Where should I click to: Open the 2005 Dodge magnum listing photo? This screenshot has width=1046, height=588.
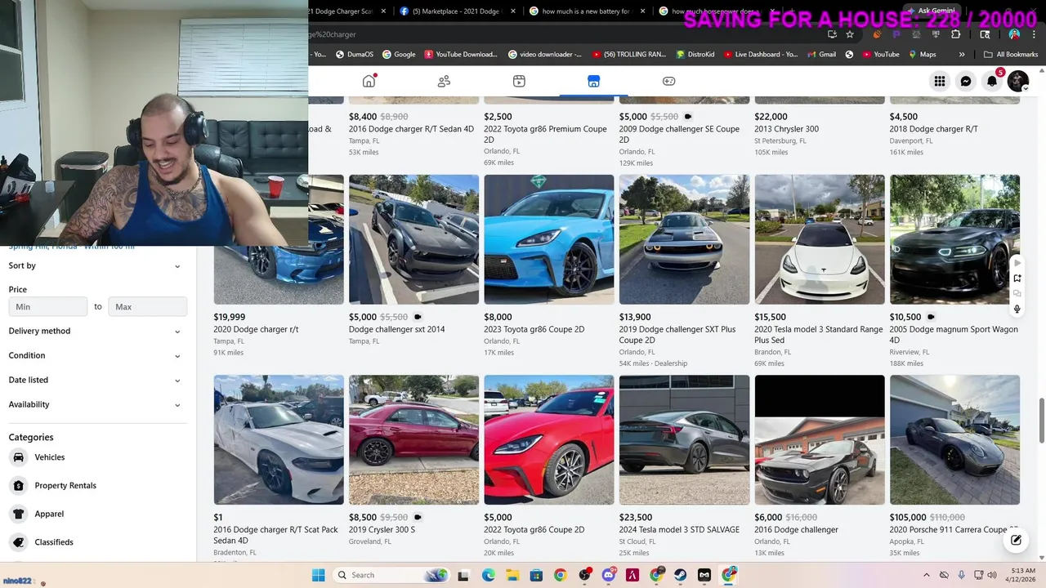tap(954, 239)
